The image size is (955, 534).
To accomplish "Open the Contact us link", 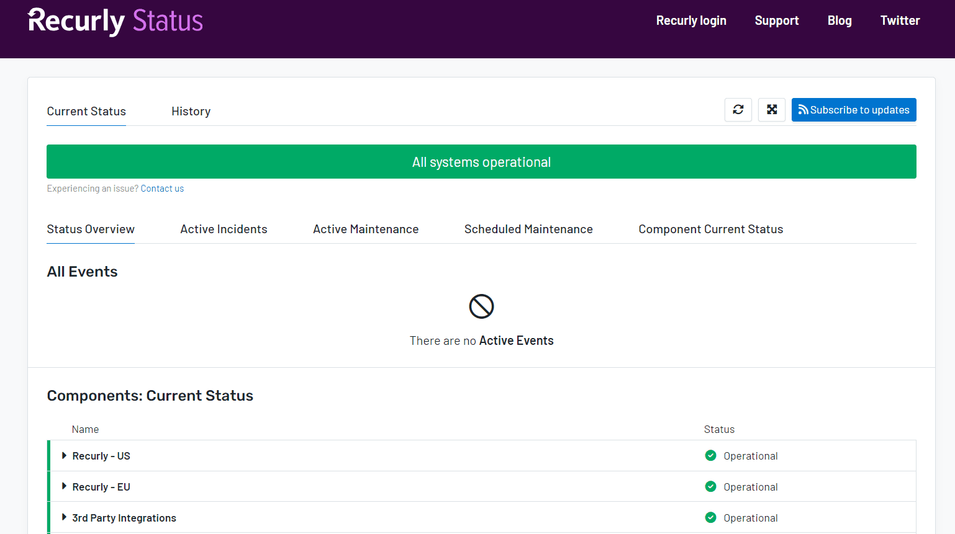I will [162, 188].
